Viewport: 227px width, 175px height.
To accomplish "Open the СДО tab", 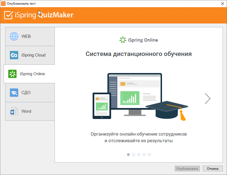I will pyautogui.click(x=30, y=93).
